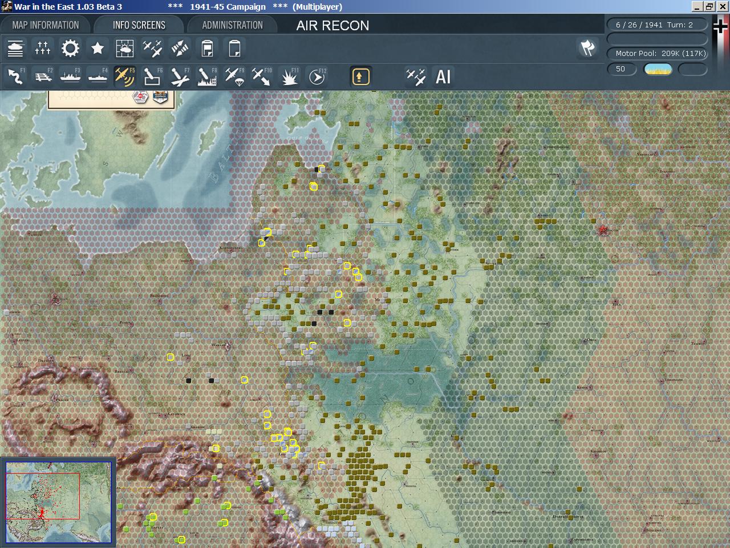
Task: Click the Motor Pool readout
Action: 657,53
